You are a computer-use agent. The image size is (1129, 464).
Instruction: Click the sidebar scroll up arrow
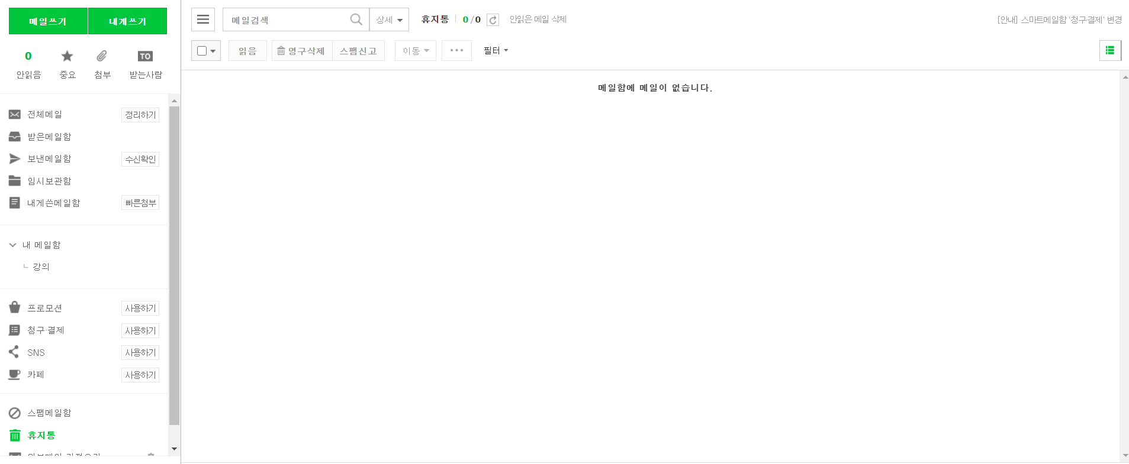click(174, 101)
